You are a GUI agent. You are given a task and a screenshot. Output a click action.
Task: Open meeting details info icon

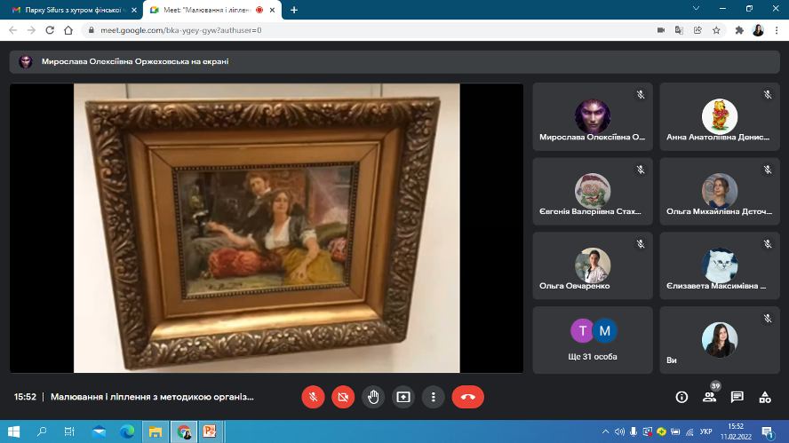point(681,397)
